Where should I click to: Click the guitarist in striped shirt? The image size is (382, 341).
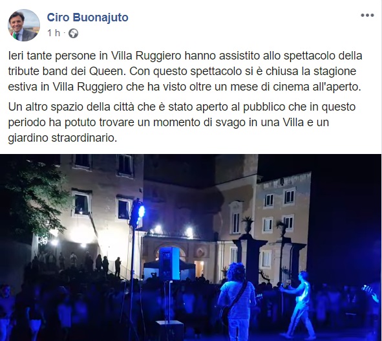coord(236,301)
